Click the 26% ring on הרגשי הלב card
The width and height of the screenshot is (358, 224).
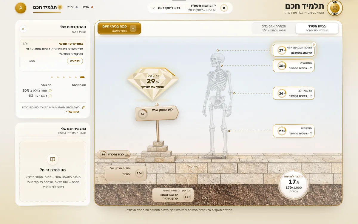pos(282,93)
